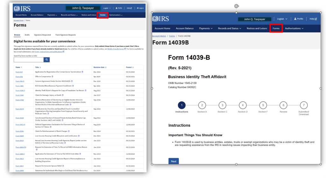Open help icon for Claim for Reimbursement of Bank Charges
This screenshot has width=326, height=178.
coord(69,131)
